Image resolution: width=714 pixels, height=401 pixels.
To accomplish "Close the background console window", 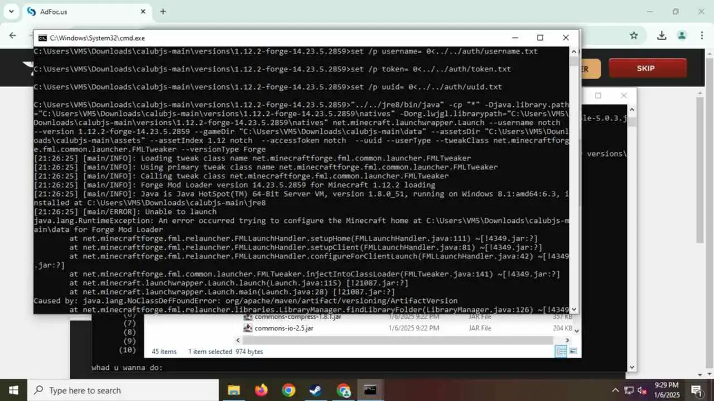I will coord(624,96).
